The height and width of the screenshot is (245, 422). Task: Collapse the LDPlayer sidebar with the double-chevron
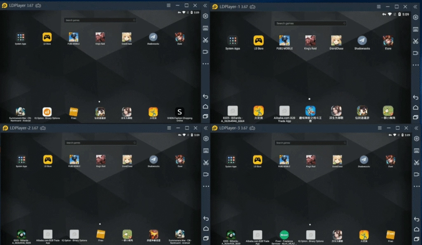tap(205, 6)
